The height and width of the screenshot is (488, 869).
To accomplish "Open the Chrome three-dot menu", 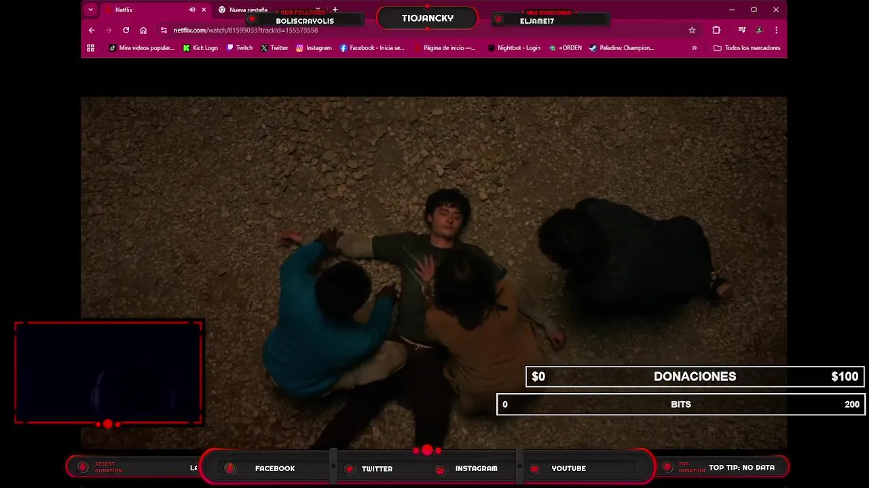I will [776, 30].
